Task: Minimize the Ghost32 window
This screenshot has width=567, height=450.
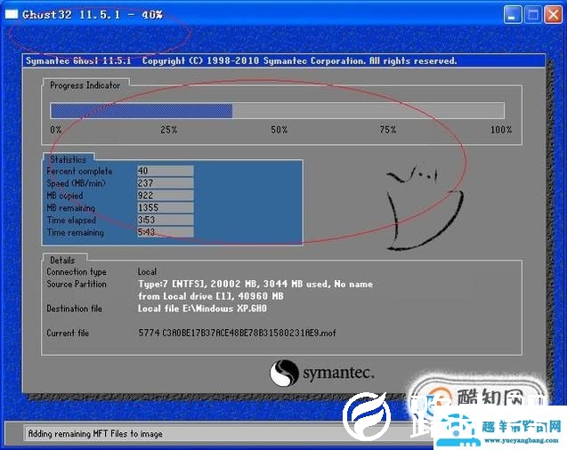Action: [x=514, y=15]
